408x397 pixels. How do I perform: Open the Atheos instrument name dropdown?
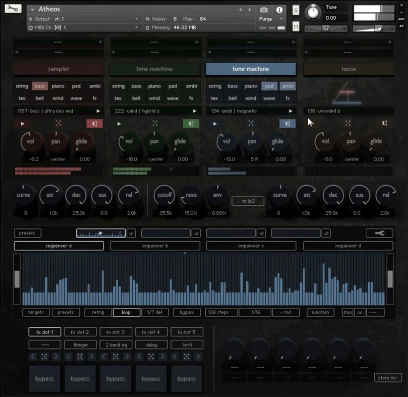[33, 10]
